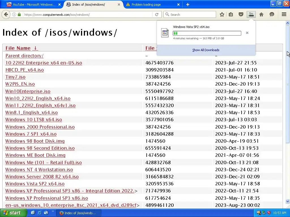This screenshot has height=217, width=290.
Task: Show site information via the info icon
Action: click(x=14, y=14)
